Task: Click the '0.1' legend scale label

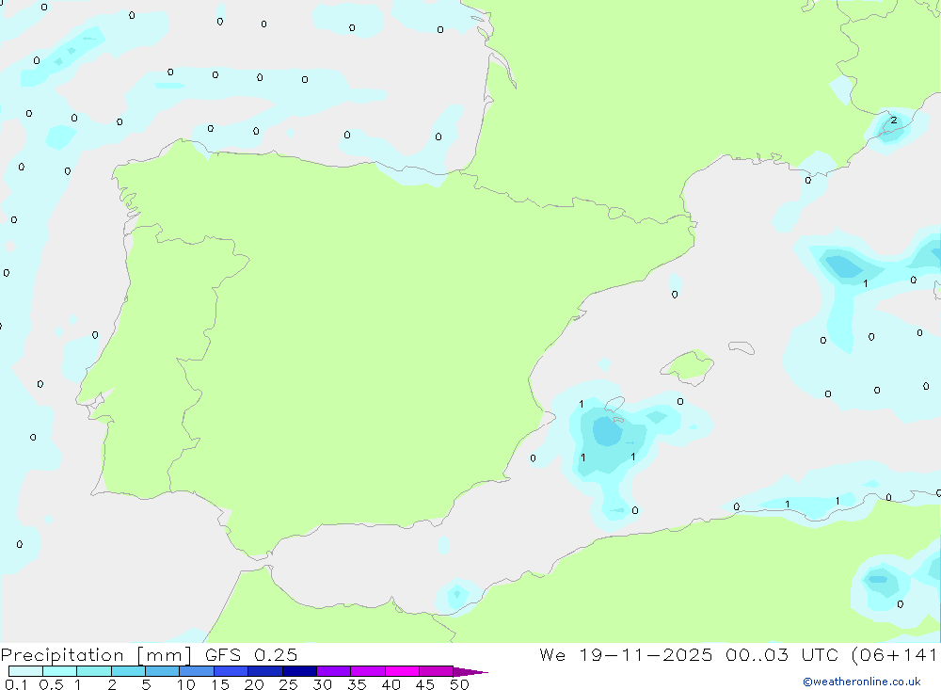Action: tap(16, 684)
